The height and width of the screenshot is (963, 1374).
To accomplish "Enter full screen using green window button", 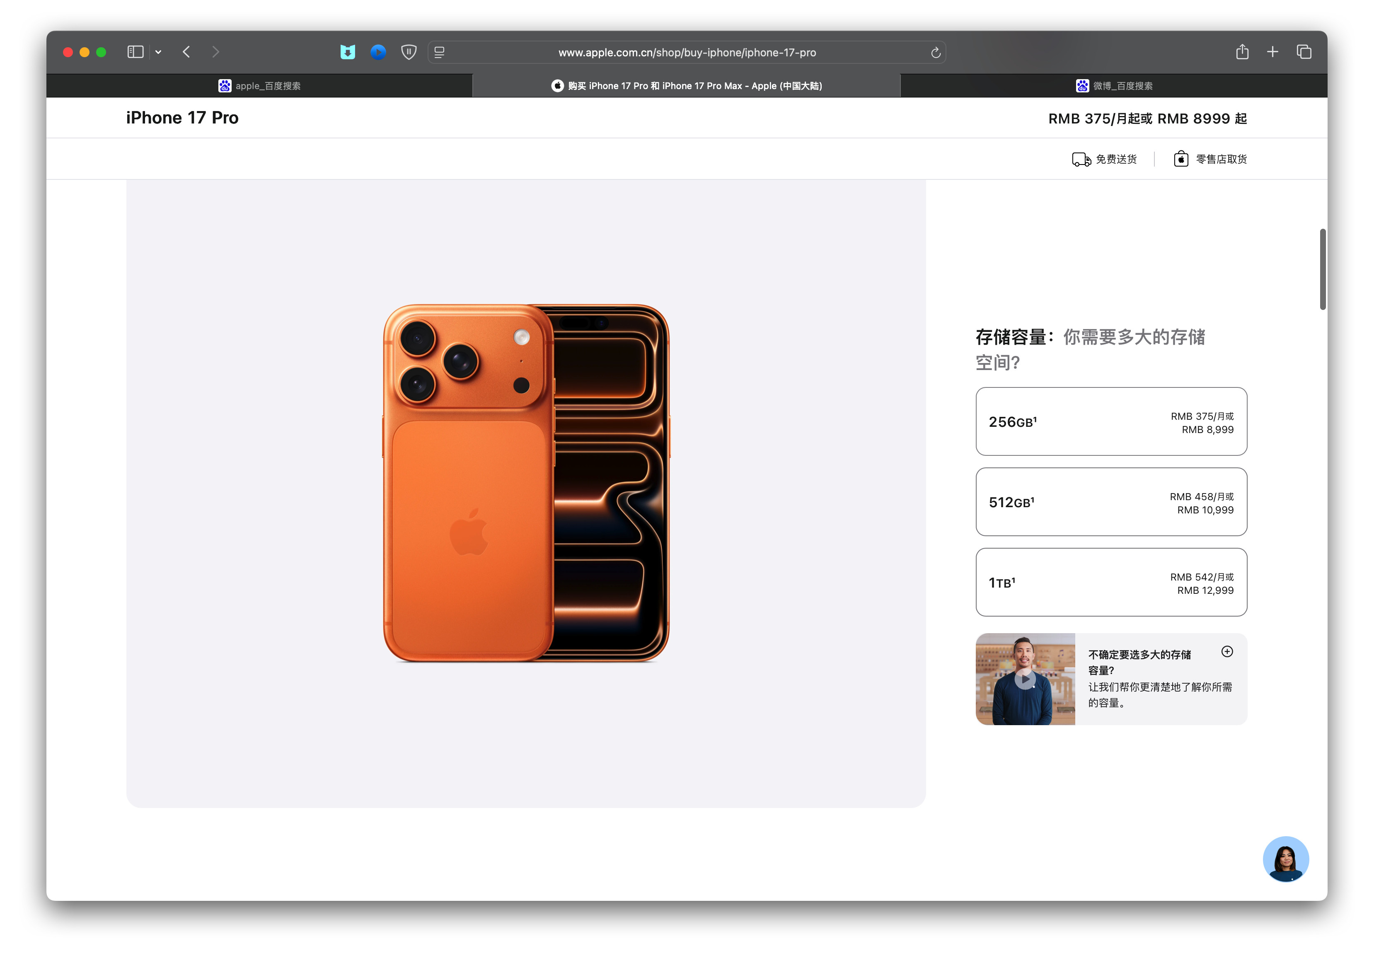I will 101,52.
